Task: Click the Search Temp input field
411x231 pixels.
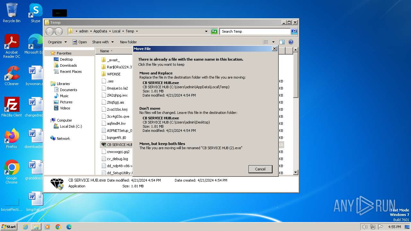Action: (x=255, y=31)
